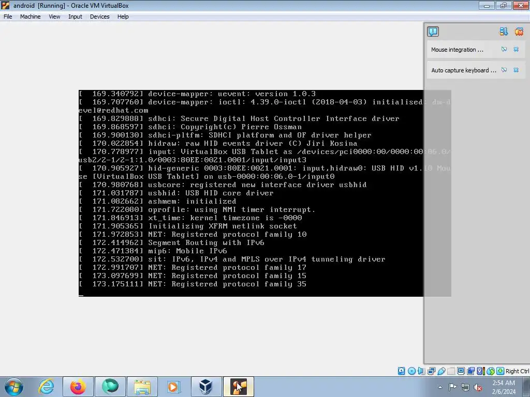Open the green globe browser taskbar icon

click(110, 387)
